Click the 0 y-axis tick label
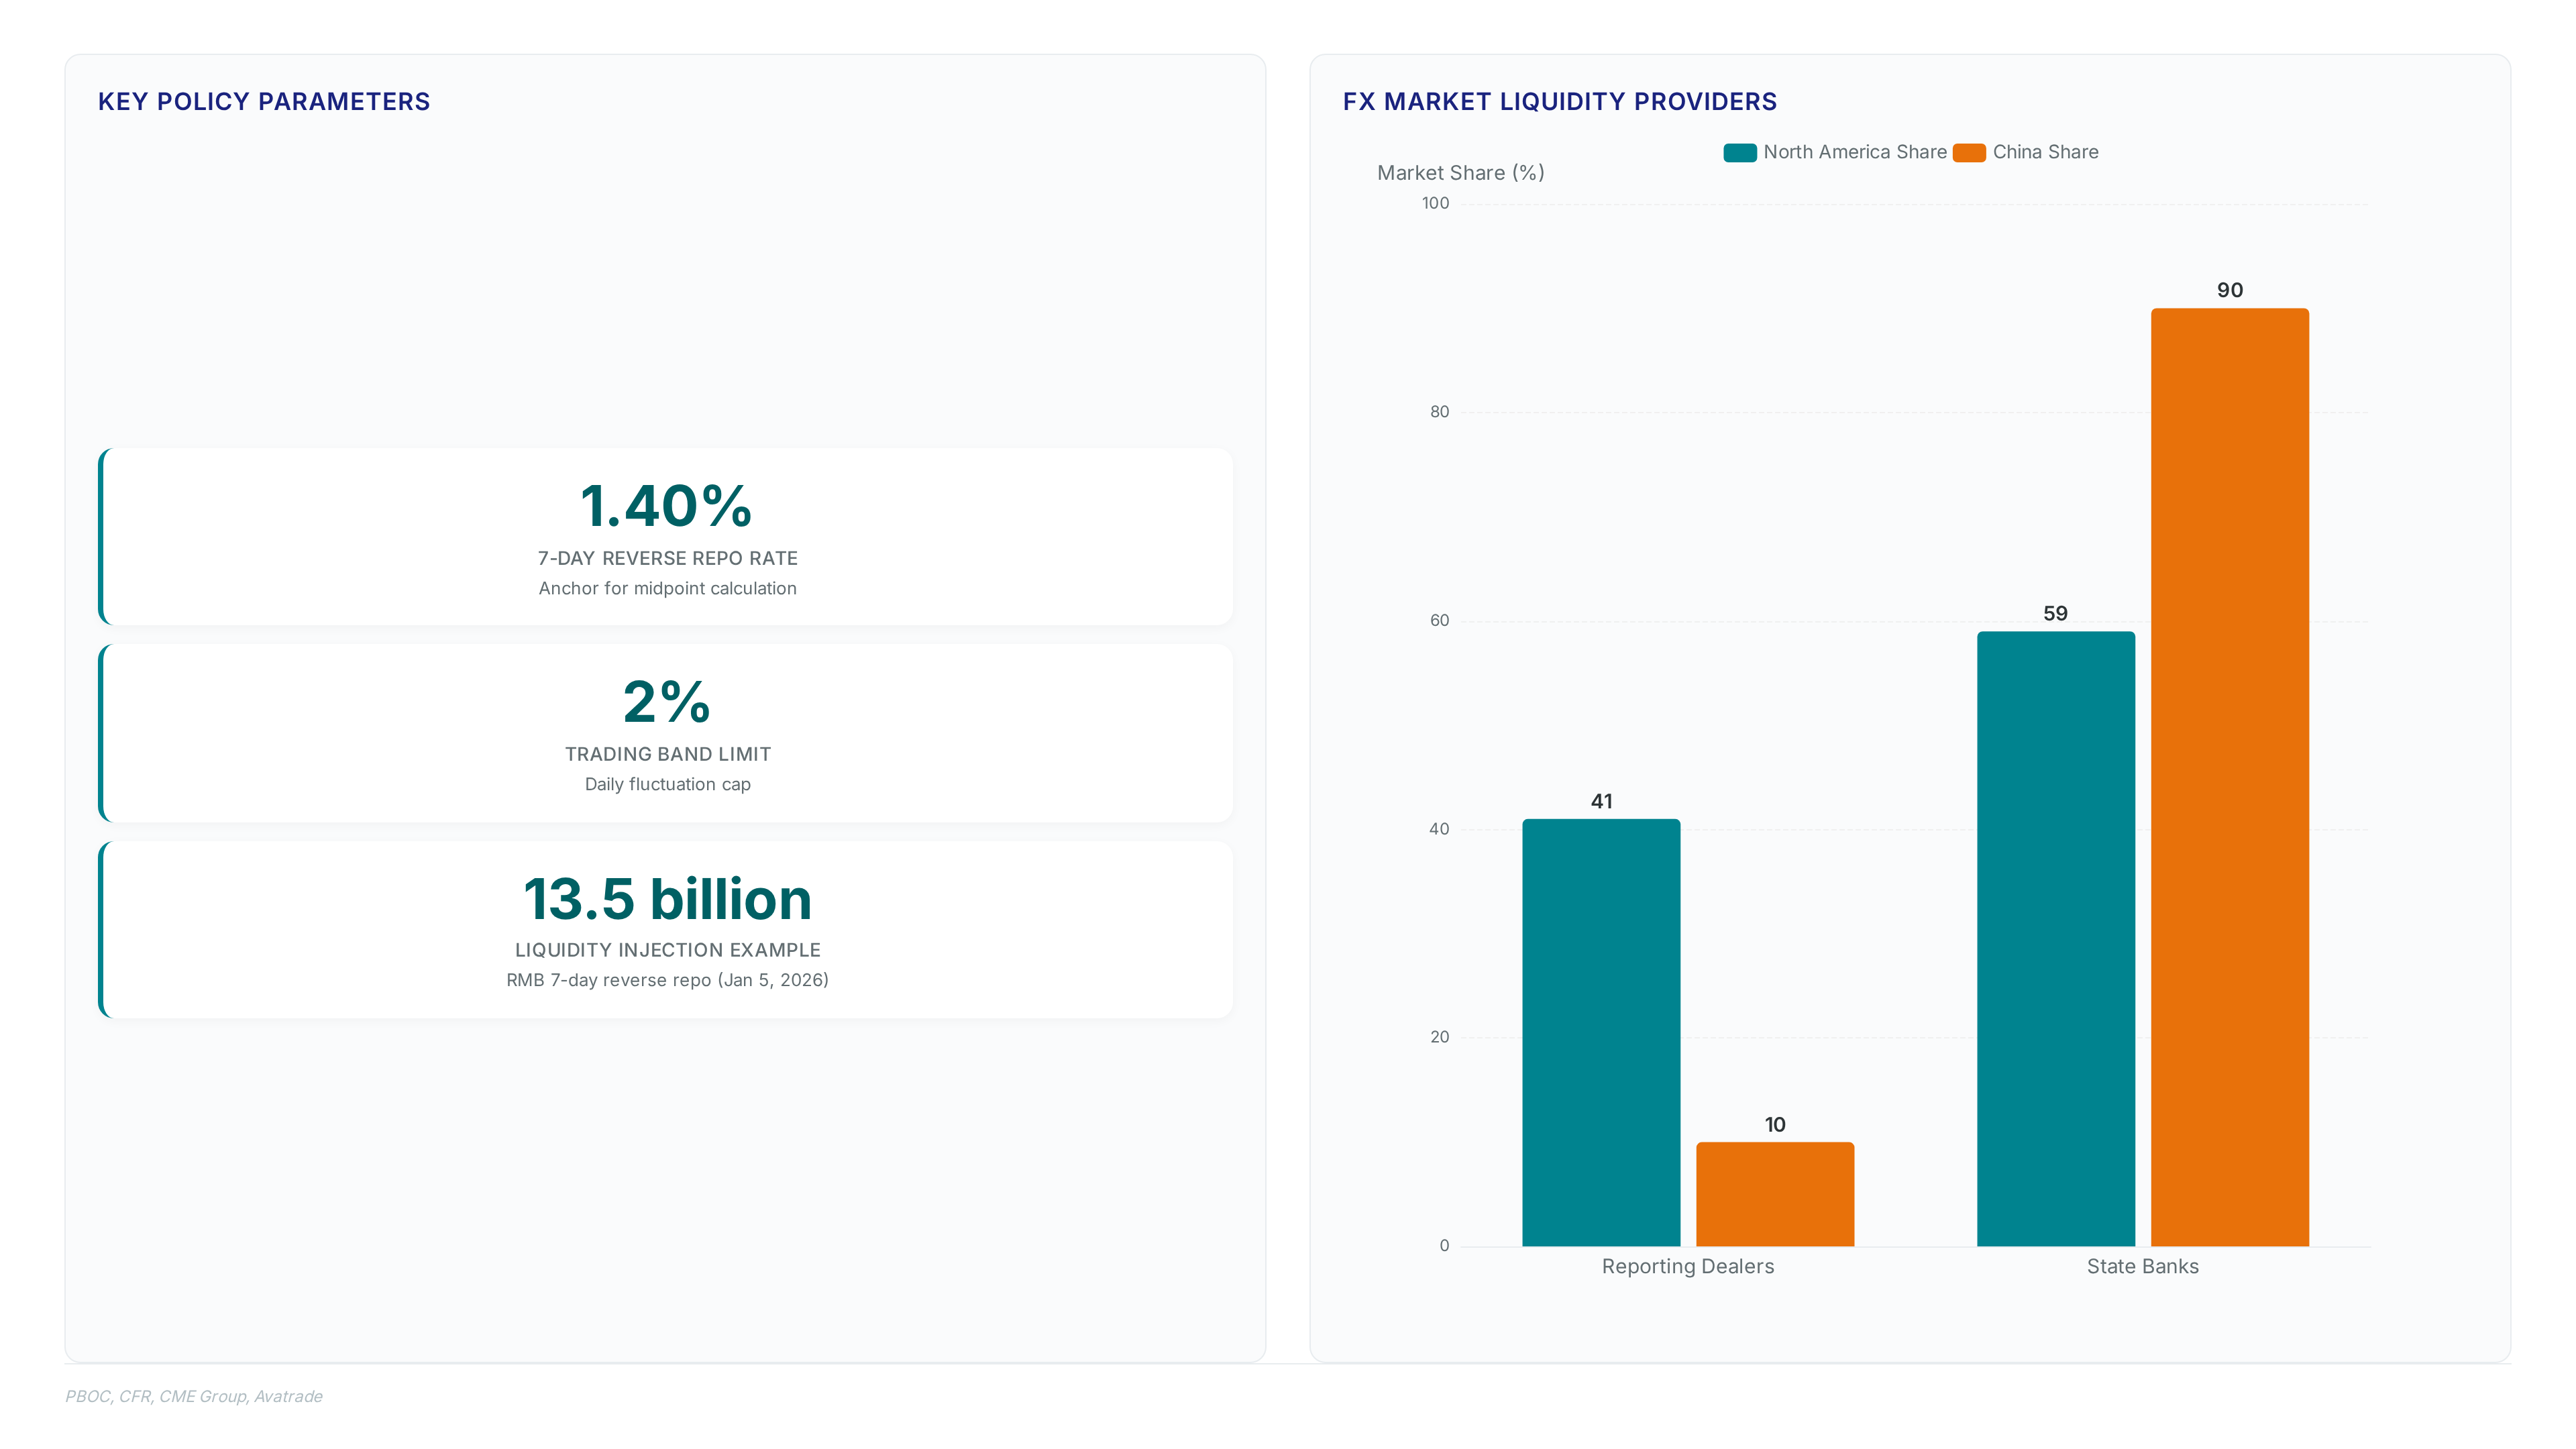The height and width of the screenshot is (1449, 2576). coord(1444,1246)
